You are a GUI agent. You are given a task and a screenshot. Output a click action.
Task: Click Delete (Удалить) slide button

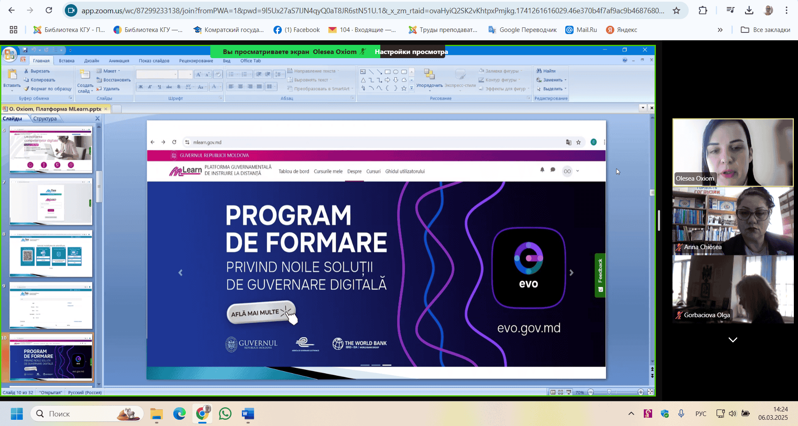(108, 88)
